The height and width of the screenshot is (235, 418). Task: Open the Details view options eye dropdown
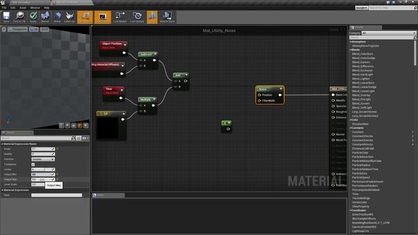point(86,138)
